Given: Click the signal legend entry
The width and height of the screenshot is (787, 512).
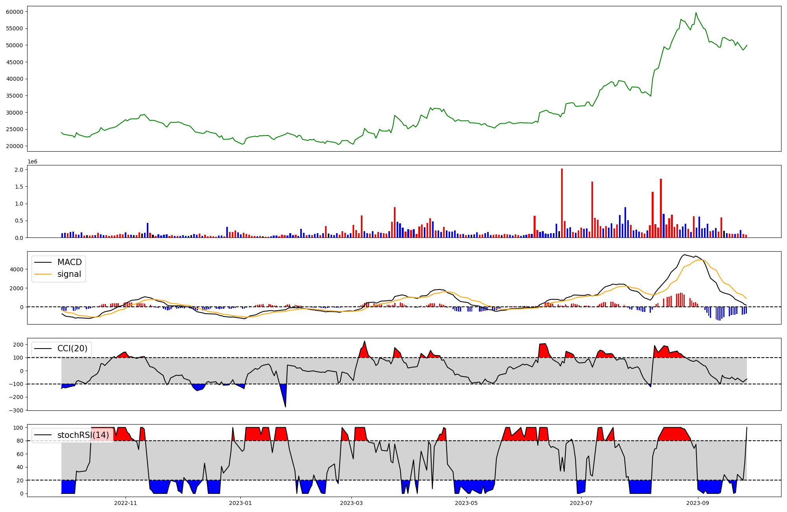Looking at the screenshot, I should tap(69, 274).
